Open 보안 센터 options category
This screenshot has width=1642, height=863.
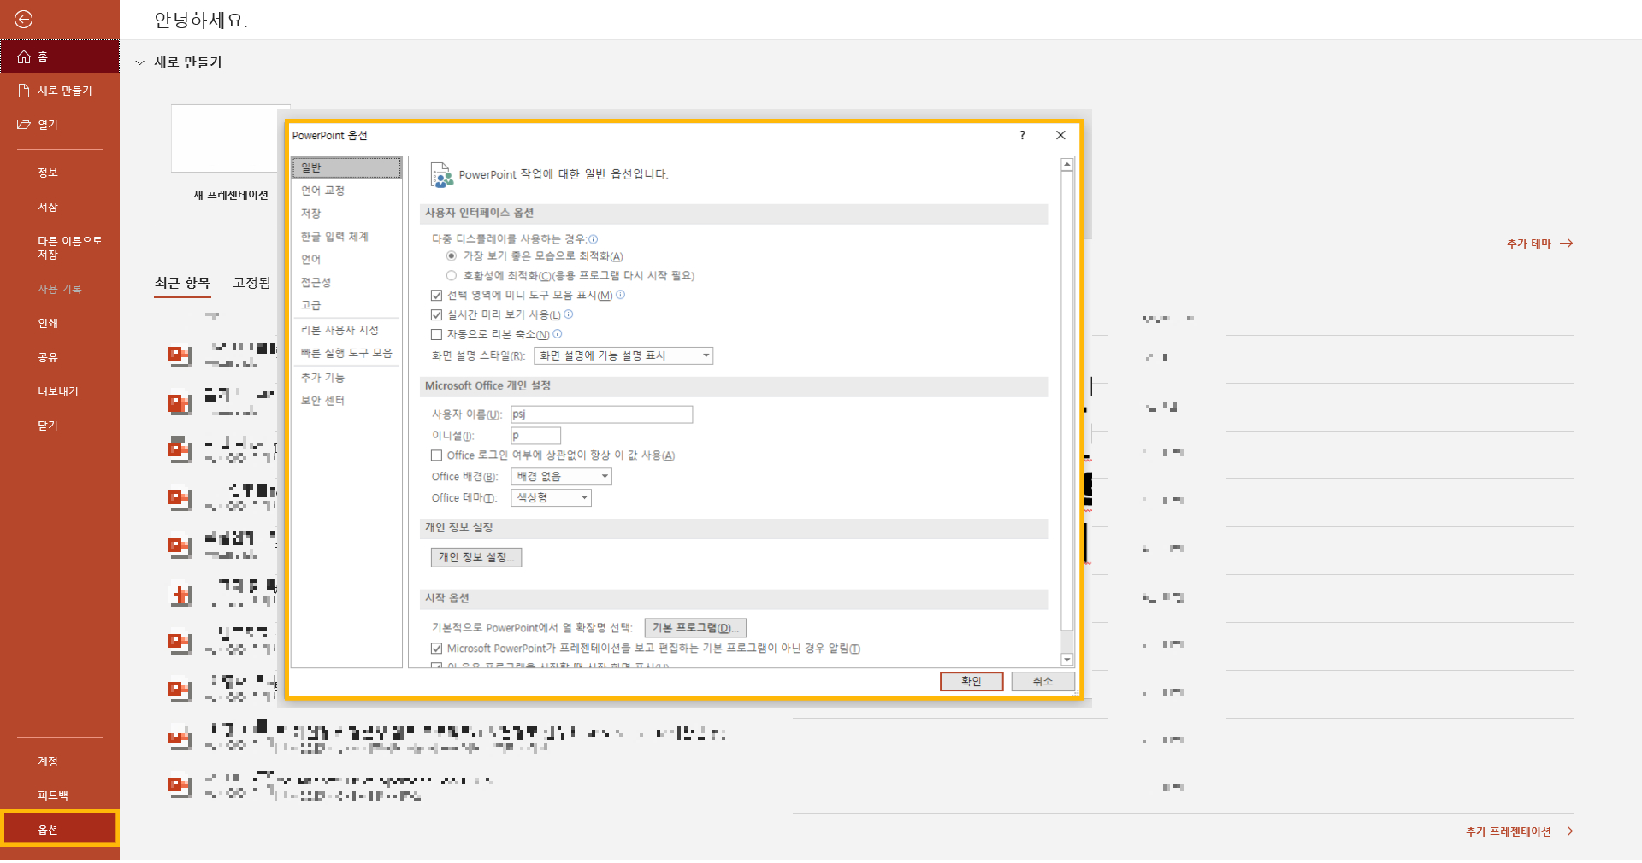(346, 401)
